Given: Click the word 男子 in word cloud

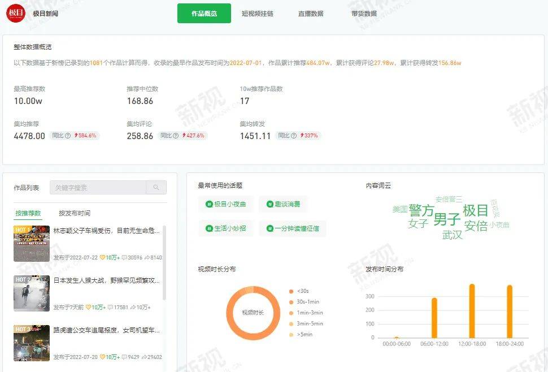Looking at the screenshot, I should coord(447,219).
